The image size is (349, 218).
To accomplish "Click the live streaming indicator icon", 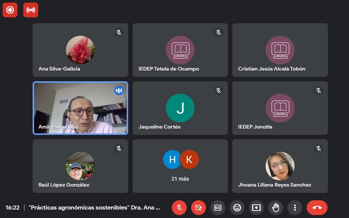I will [x=31, y=10].
